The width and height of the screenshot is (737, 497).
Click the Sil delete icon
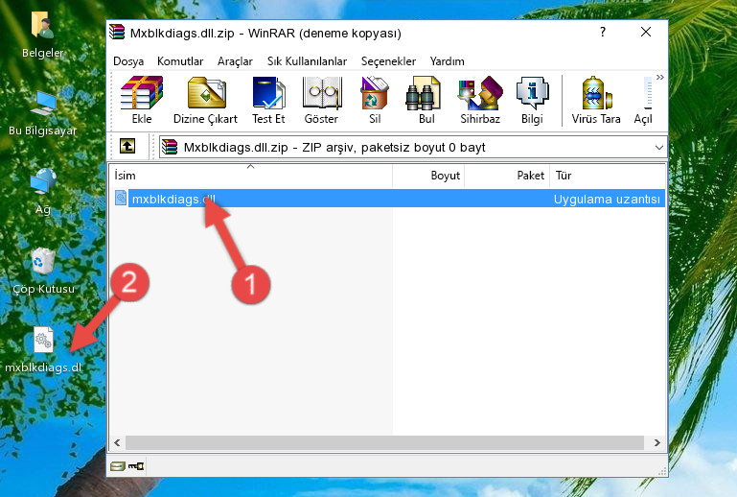pyautogui.click(x=375, y=100)
